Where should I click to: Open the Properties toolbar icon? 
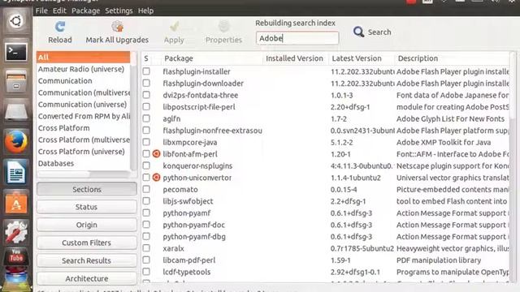coord(224,27)
